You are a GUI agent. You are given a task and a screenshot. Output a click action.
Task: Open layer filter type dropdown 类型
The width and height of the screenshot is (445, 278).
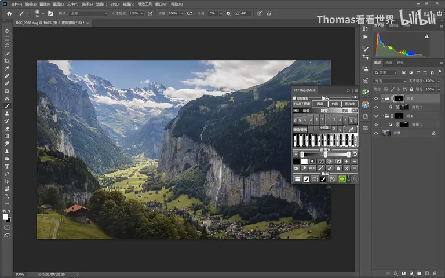[x=385, y=72]
